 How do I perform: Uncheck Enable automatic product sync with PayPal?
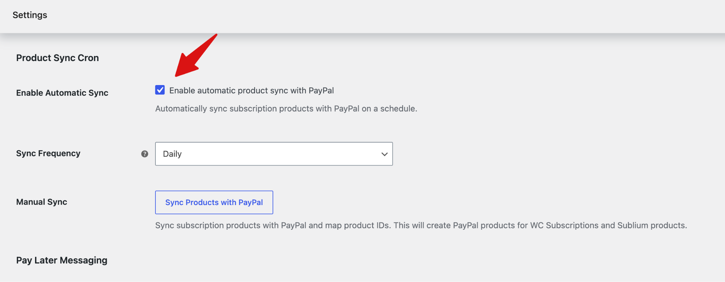click(160, 90)
